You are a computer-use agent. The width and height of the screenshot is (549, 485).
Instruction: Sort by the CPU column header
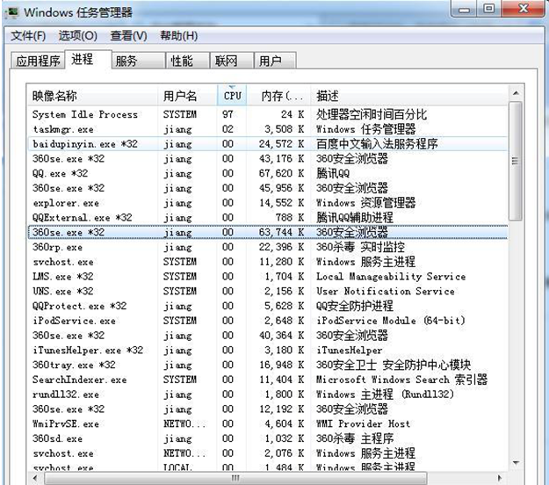pos(232,96)
